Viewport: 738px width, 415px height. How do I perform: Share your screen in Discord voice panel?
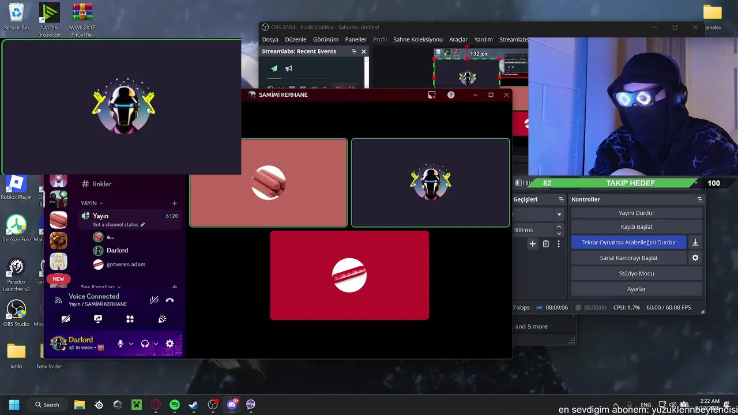(98, 319)
